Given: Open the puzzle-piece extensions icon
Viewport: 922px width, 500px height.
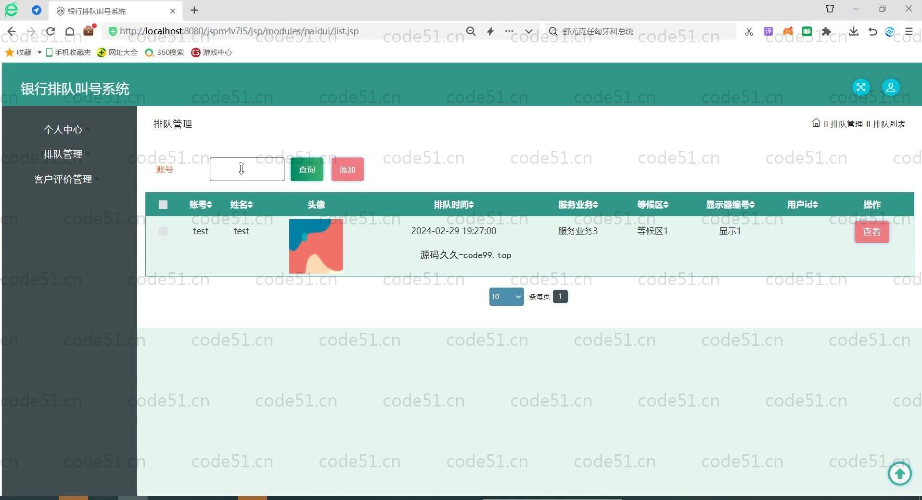Looking at the screenshot, I should (x=826, y=31).
